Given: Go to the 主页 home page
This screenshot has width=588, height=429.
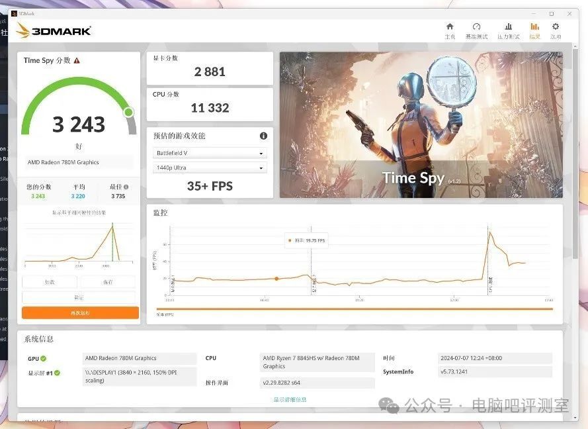Looking at the screenshot, I should [450, 30].
